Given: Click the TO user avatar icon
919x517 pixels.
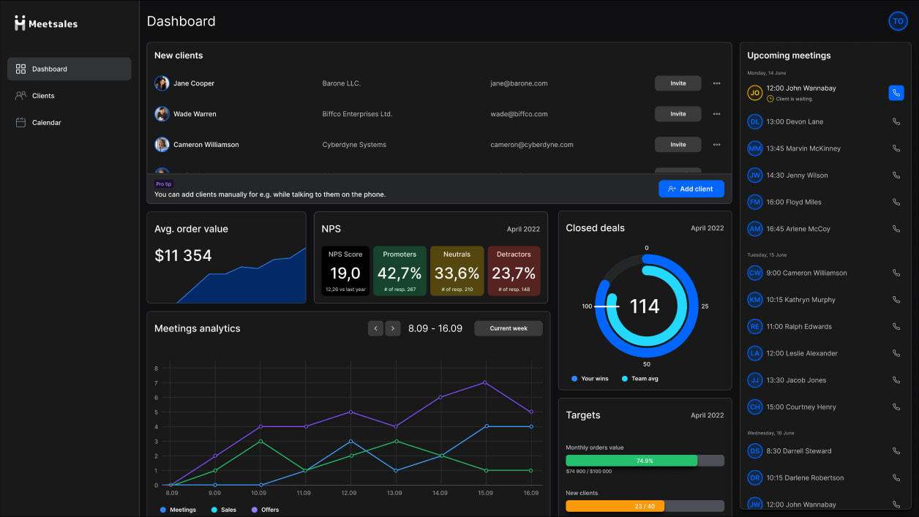Looking at the screenshot, I should pos(898,21).
